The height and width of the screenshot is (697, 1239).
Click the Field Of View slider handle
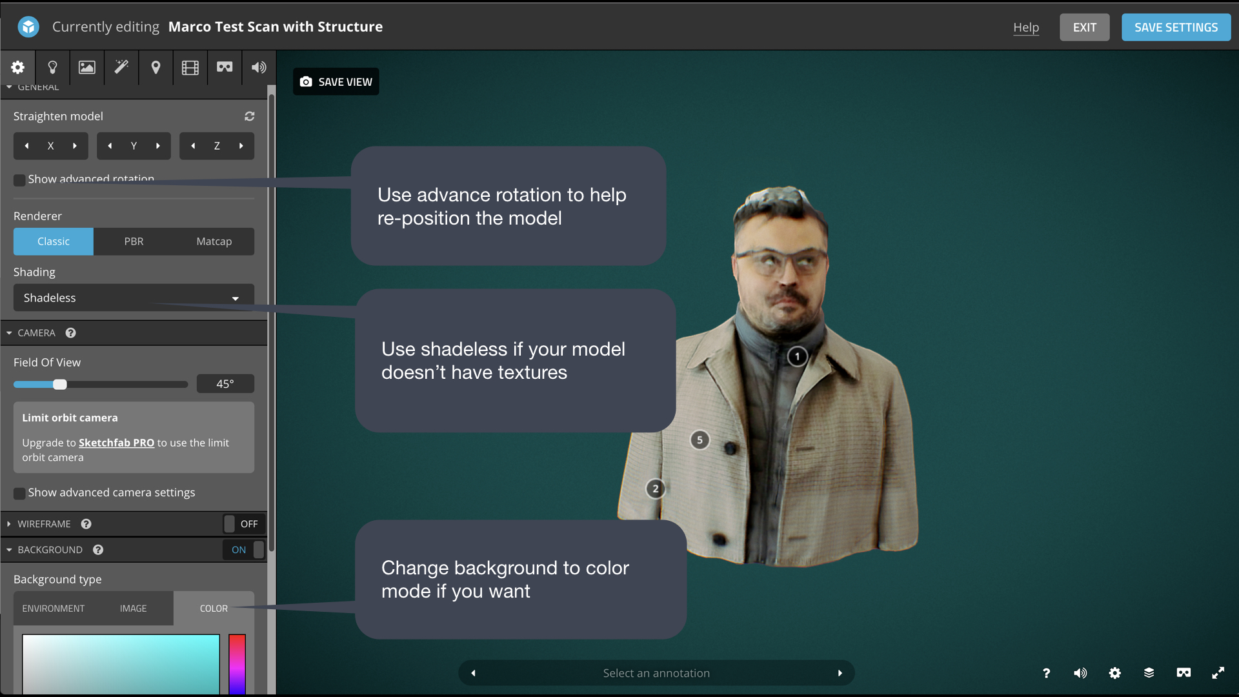[x=60, y=385]
